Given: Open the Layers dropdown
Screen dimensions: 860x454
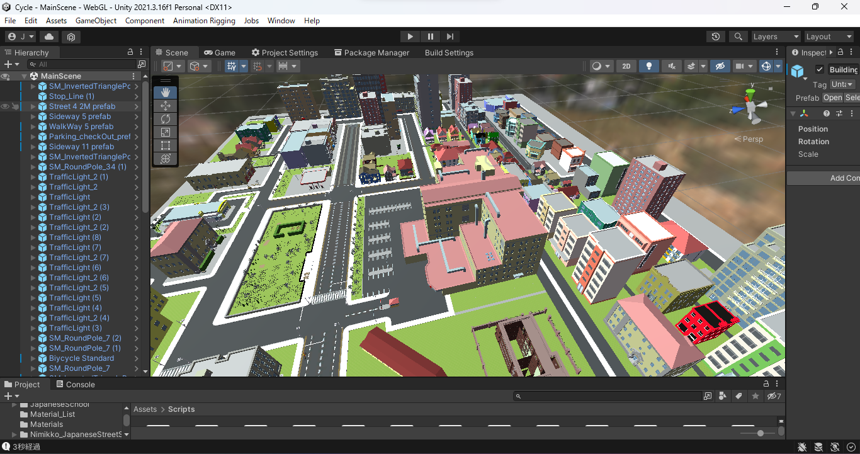Looking at the screenshot, I should tap(776, 37).
